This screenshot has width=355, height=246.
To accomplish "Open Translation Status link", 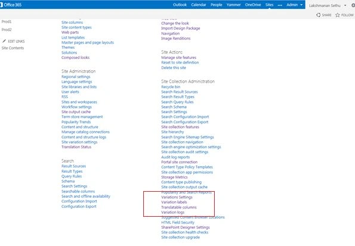I will [76, 147].
